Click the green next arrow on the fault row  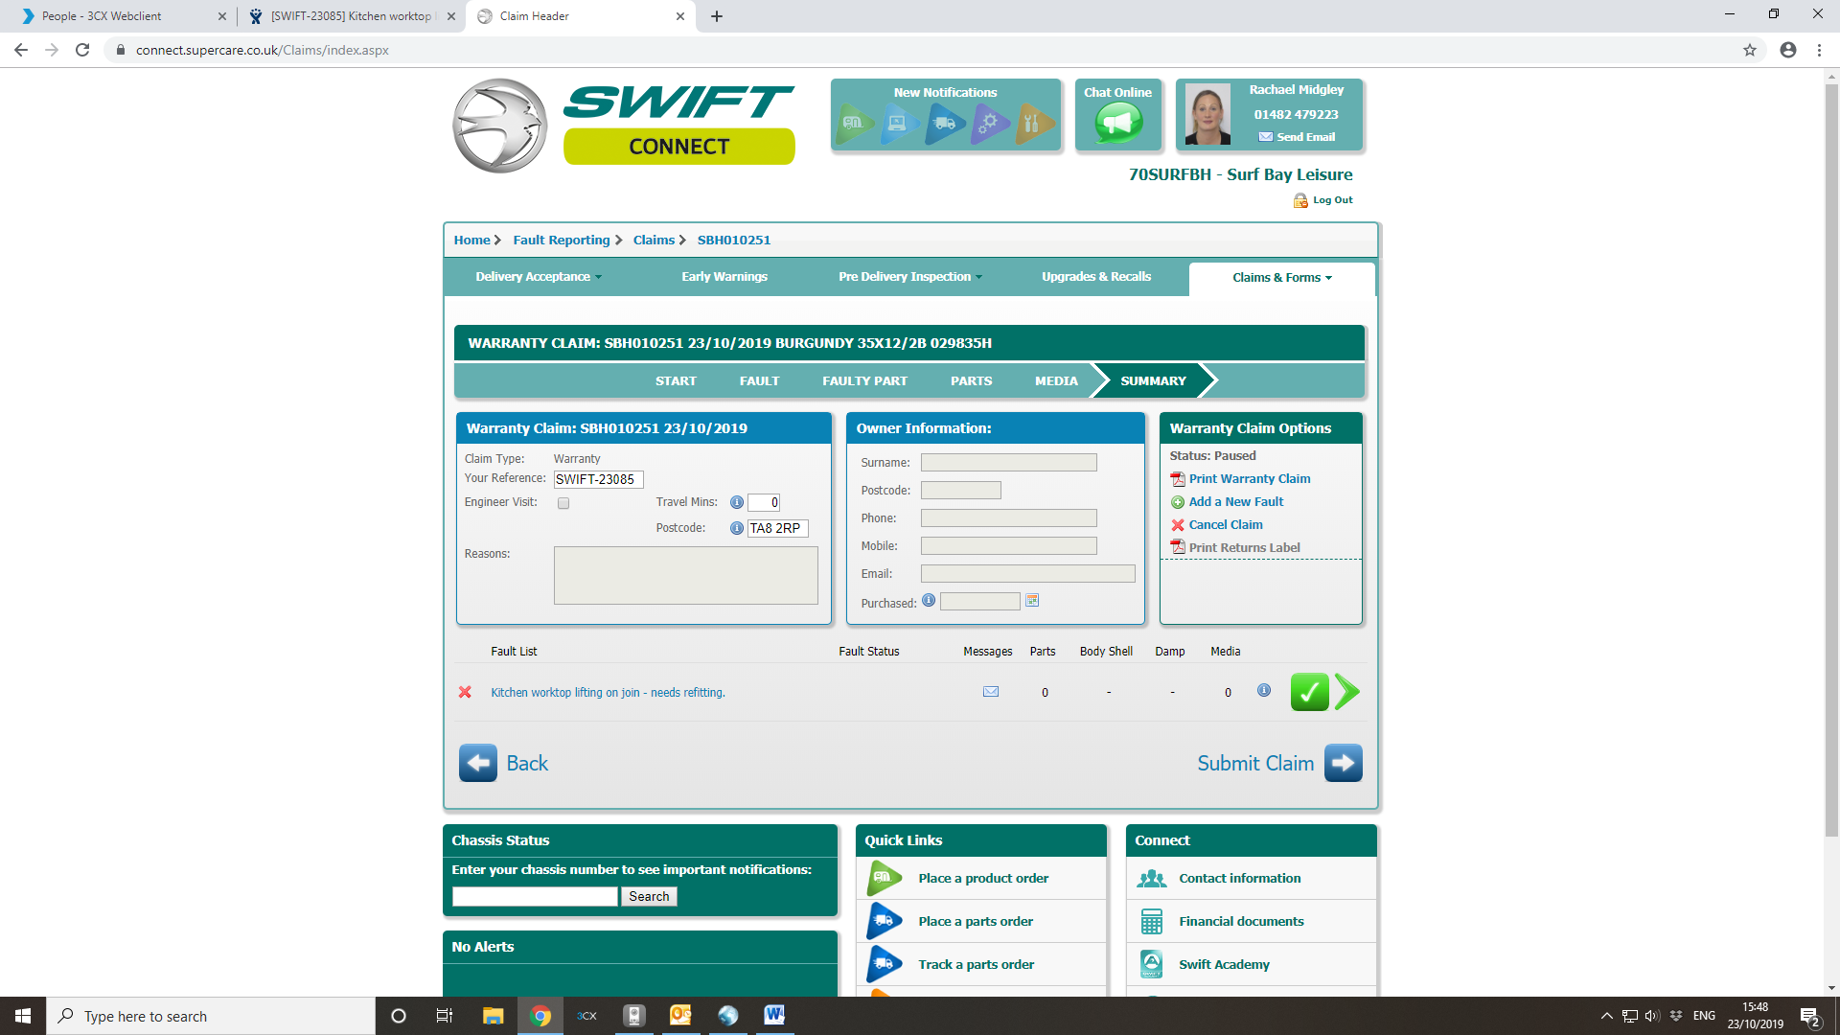pyautogui.click(x=1346, y=692)
